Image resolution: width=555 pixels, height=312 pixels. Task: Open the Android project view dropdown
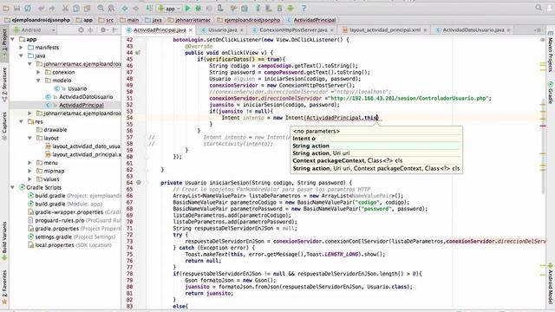click(35, 30)
